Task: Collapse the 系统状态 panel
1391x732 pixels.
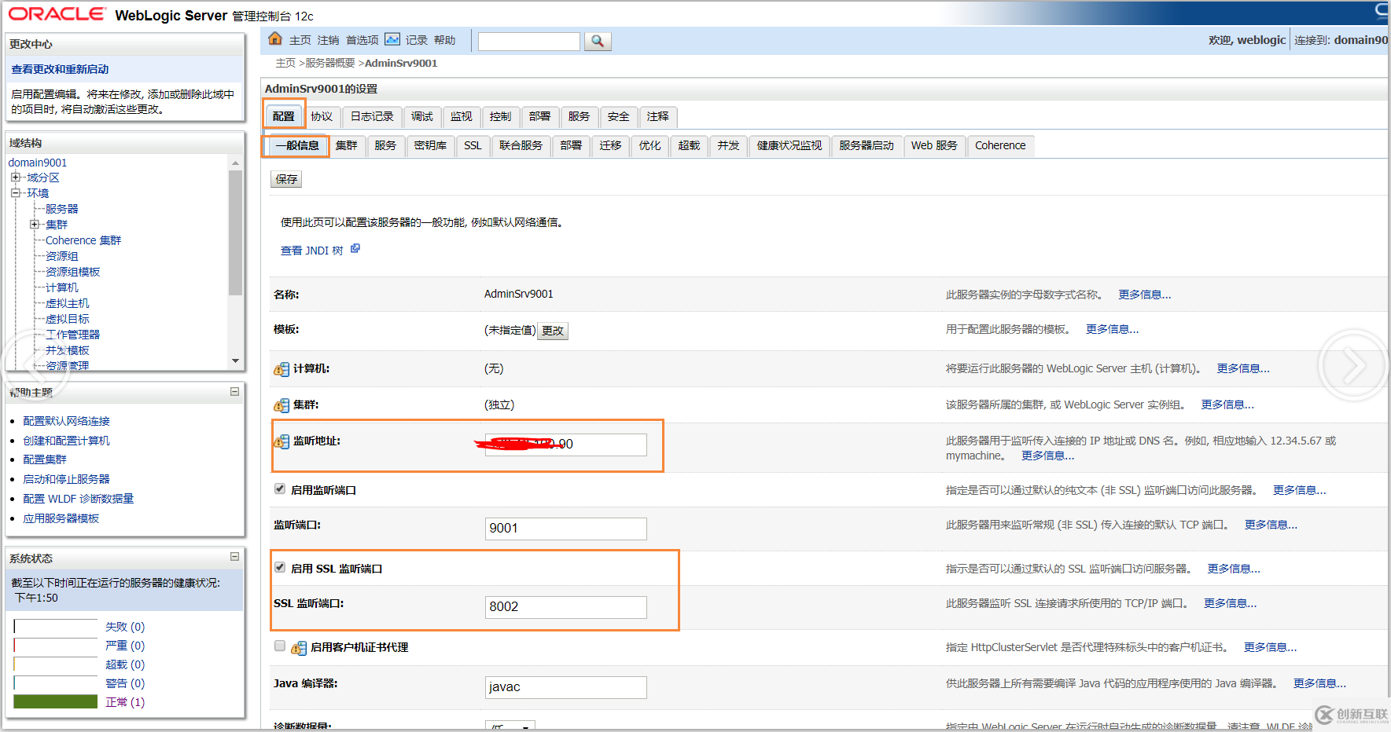Action: (x=234, y=557)
